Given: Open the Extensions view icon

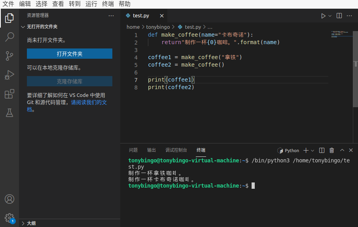Looking at the screenshot, I should click(9, 94).
